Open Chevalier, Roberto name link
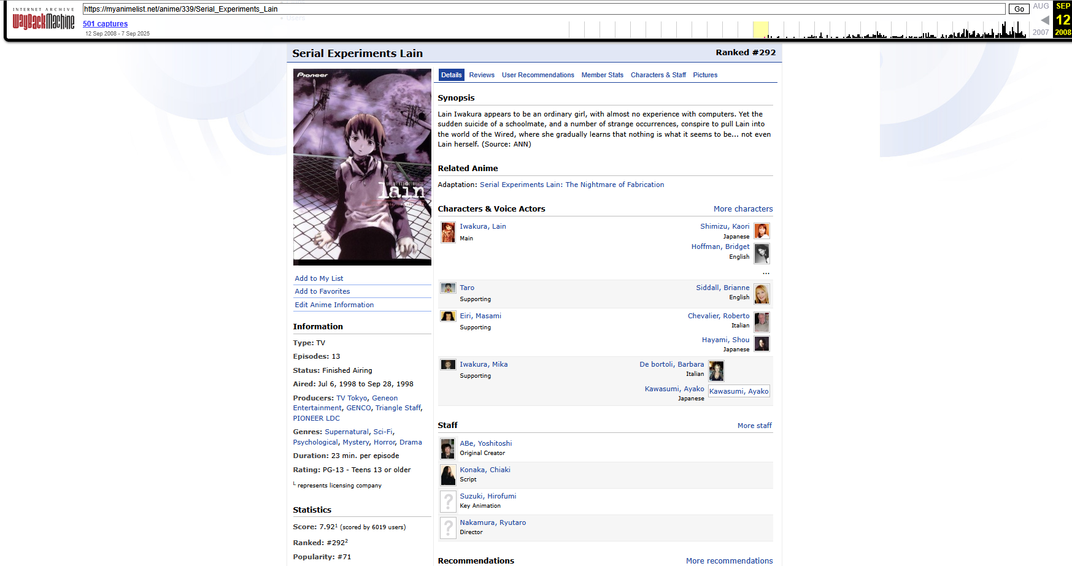Image resolution: width=1072 pixels, height=566 pixels. tap(719, 316)
